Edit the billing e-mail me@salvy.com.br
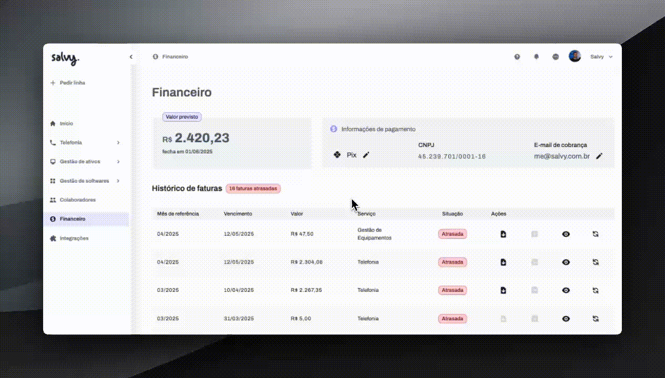Viewport: 665px width, 378px height. pos(599,156)
